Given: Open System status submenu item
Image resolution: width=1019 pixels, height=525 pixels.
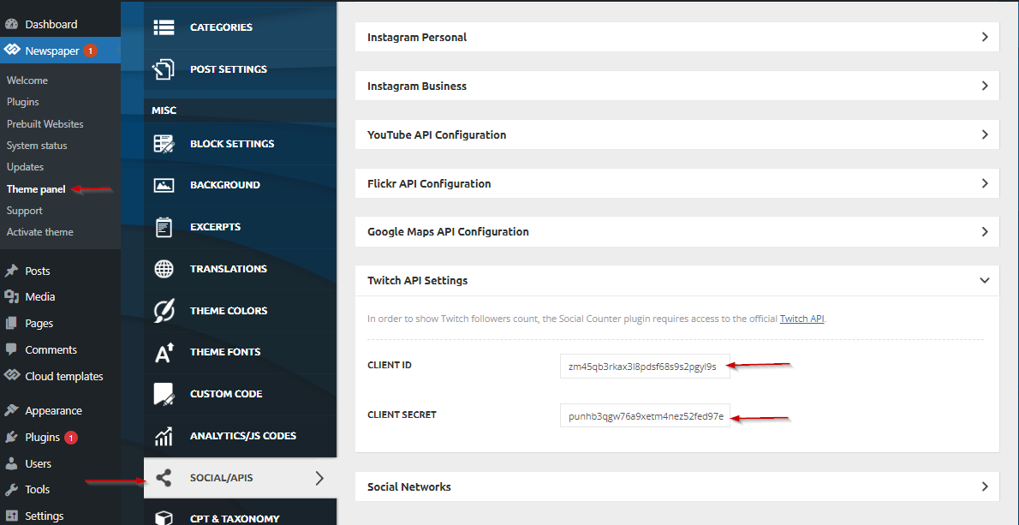Looking at the screenshot, I should tap(37, 146).
